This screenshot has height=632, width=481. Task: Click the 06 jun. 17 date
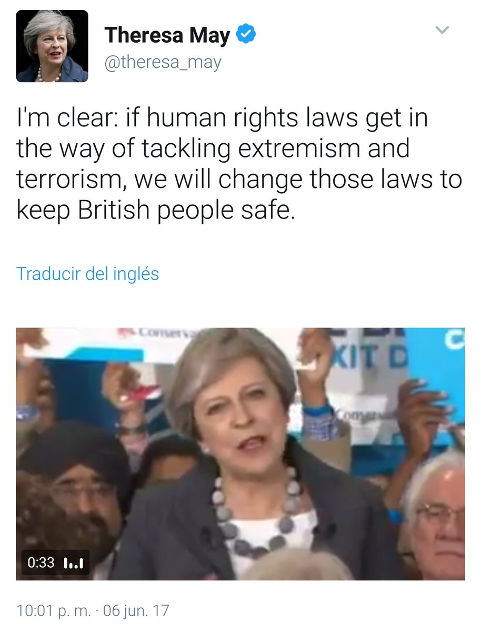pos(136,611)
